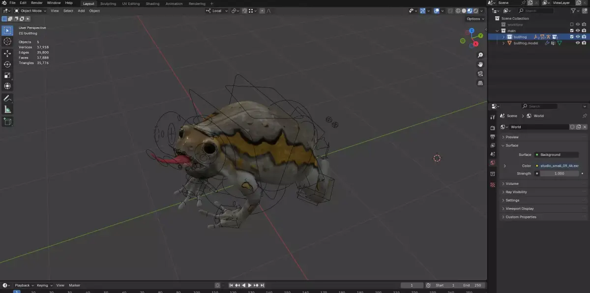Switch to the UV Editing workspace tab
Viewport: 590px width, 293px height.
click(x=131, y=3)
